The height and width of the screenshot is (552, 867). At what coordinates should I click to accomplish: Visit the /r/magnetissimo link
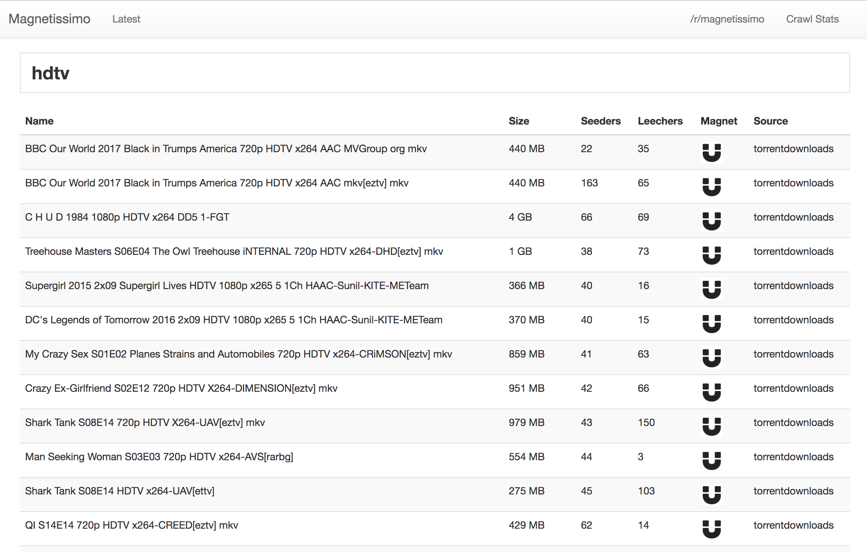click(727, 19)
